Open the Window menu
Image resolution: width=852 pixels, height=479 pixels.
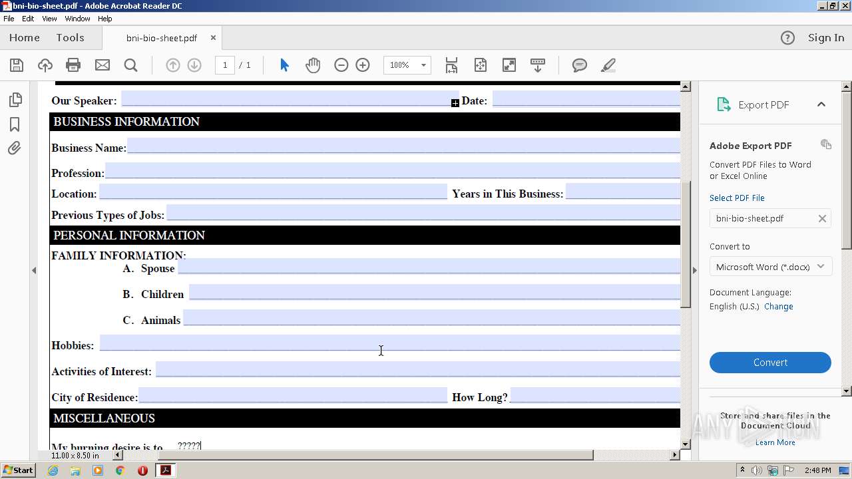(x=77, y=19)
